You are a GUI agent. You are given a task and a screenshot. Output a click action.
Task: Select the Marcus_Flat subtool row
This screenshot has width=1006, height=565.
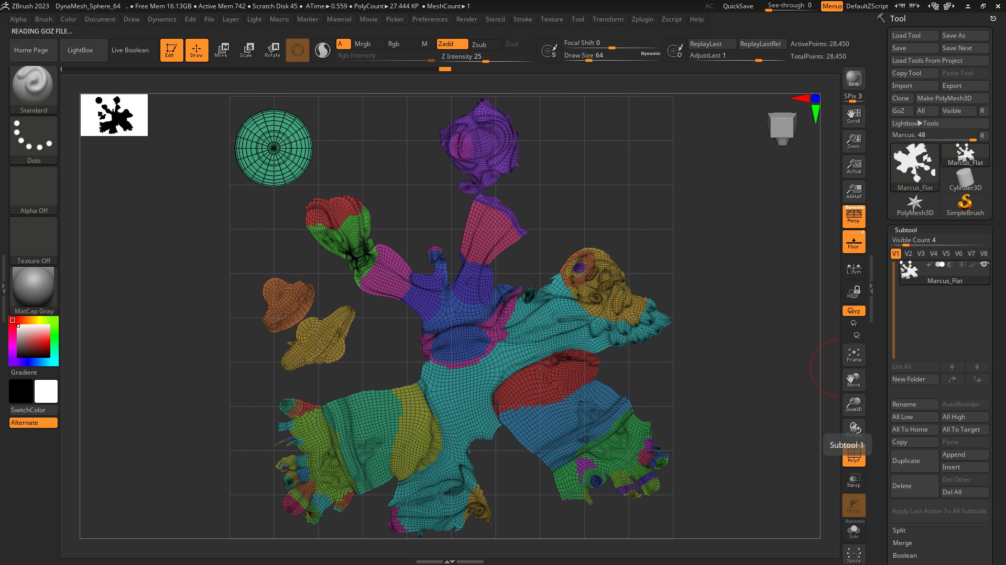pos(944,273)
